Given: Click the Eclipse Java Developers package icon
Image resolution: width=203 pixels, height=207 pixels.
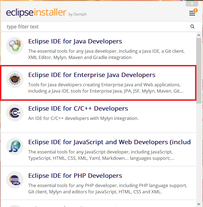Looking at the screenshot, I should pos(15,46).
